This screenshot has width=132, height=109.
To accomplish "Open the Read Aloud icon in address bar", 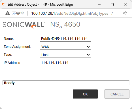I will (125, 13).
